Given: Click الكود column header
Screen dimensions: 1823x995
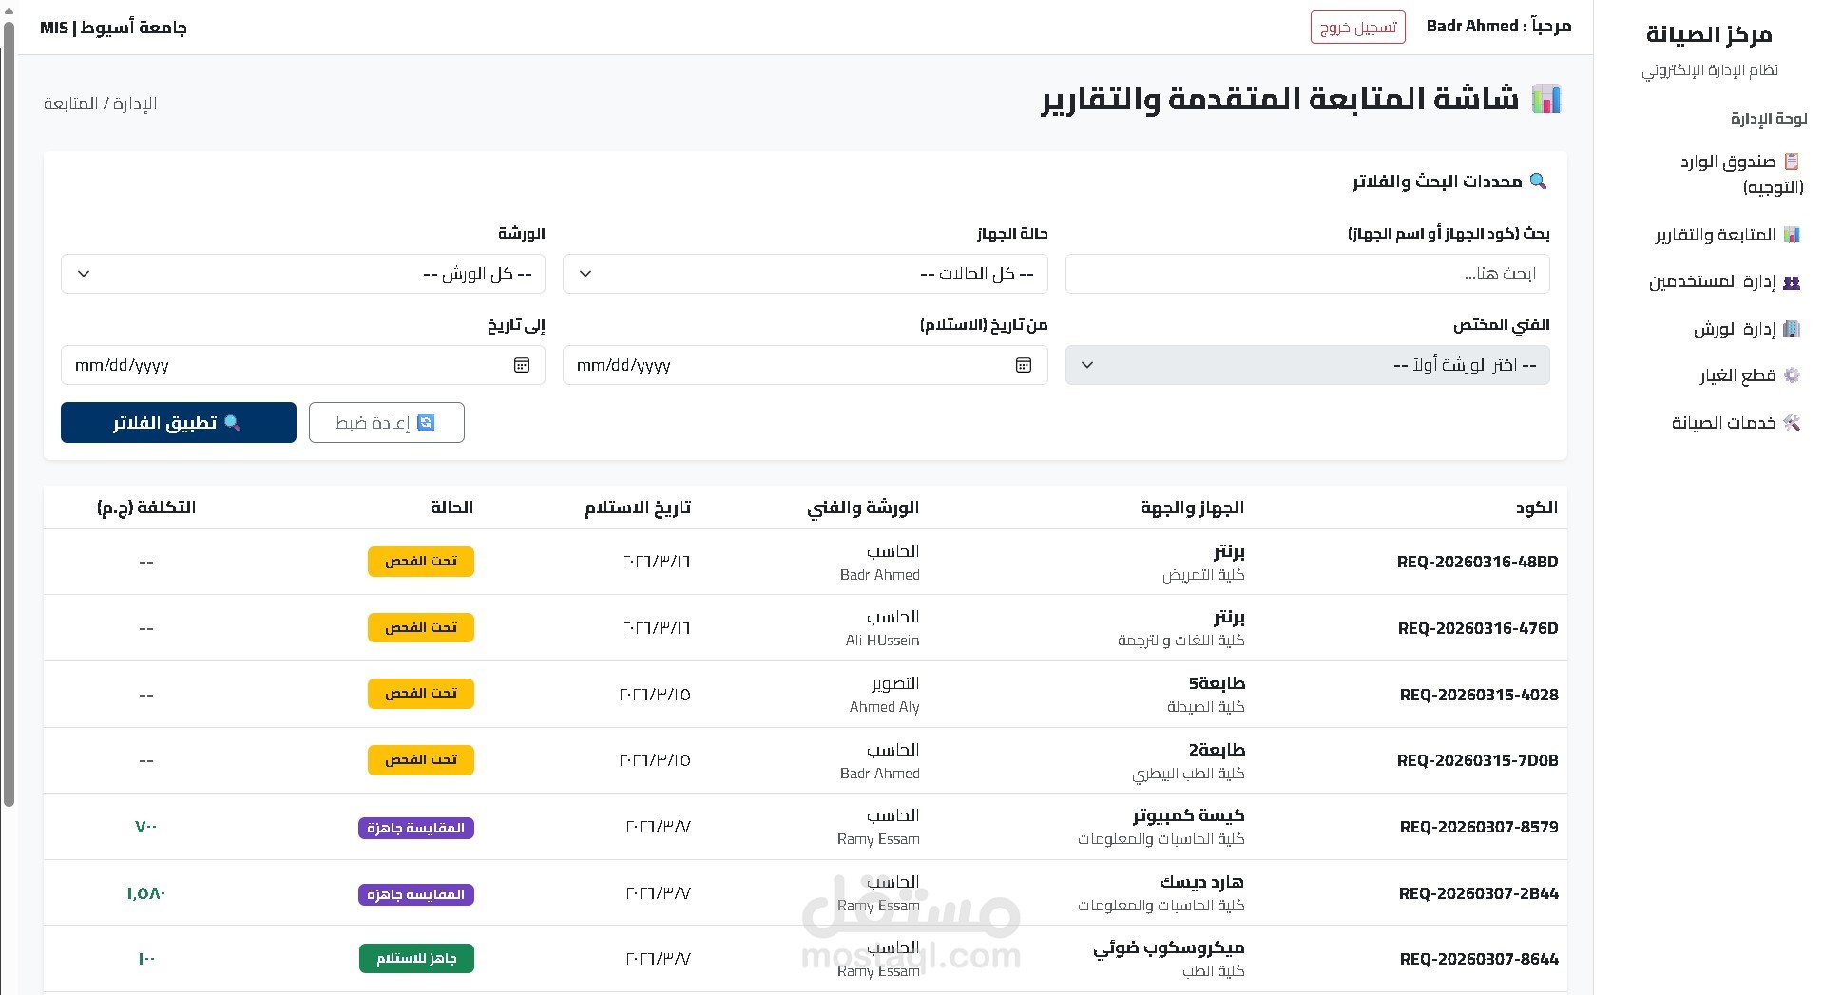Looking at the screenshot, I should [x=1537, y=507].
